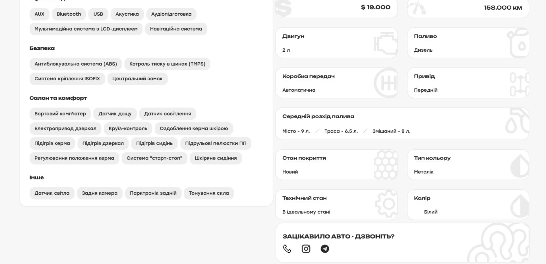This screenshot has width=546, height=264.
Task: Select the Центральний замок tag
Action: 137,79
